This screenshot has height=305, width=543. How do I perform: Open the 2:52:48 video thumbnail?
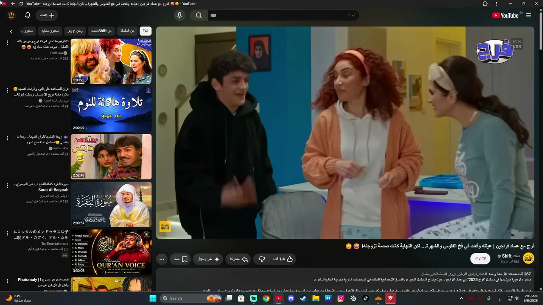point(111,157)
